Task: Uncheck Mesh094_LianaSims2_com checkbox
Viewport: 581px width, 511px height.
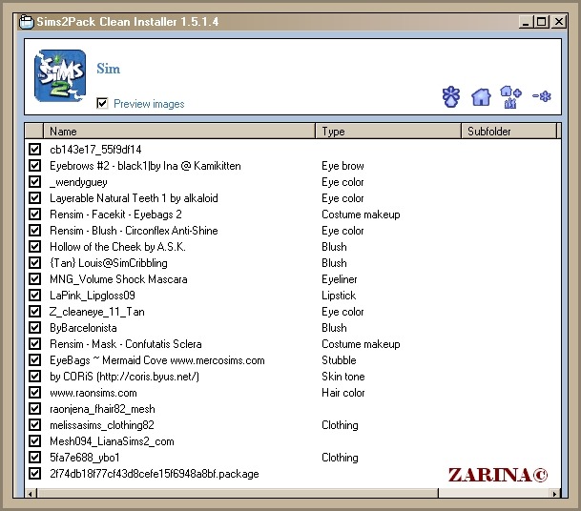Action: [x=35, y=441]
